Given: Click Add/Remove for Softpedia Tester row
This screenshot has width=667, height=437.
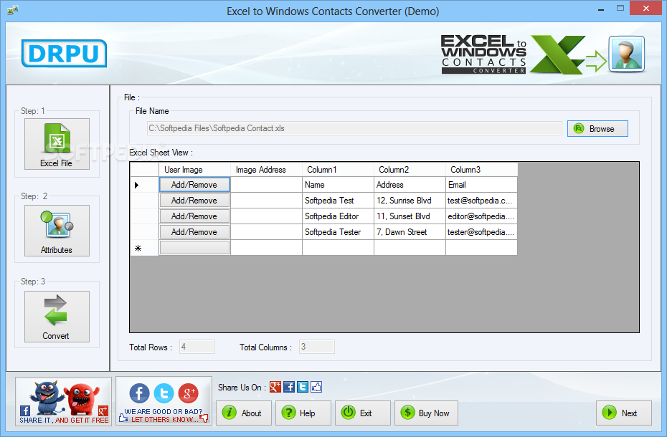Looking at the screenshot, I should coord(194,232).
